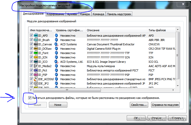191x125 pixels.
Task: Click certification plug icon in ID_Font row
Action: pyautogui.click(x=56, y=53)
